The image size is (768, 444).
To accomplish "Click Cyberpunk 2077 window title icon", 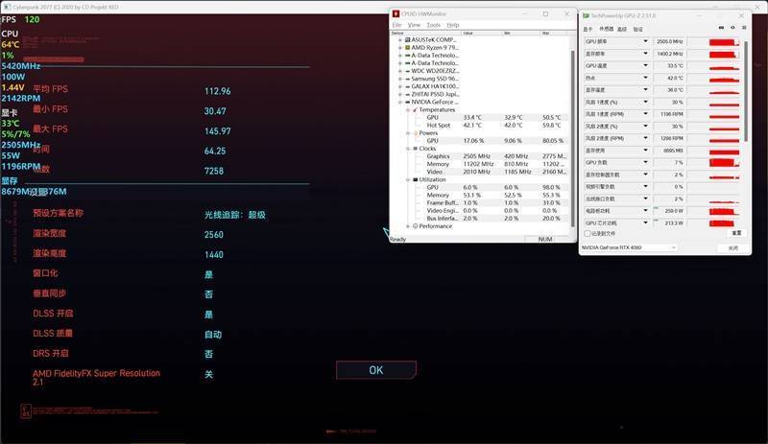I will pos(7,7).
